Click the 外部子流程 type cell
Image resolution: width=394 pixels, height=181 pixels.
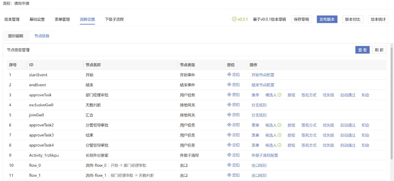point(189,155)
